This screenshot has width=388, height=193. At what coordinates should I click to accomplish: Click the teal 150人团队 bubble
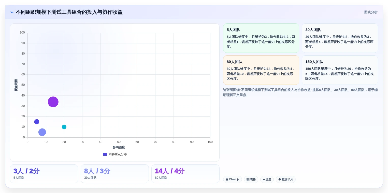pos(64,127)
